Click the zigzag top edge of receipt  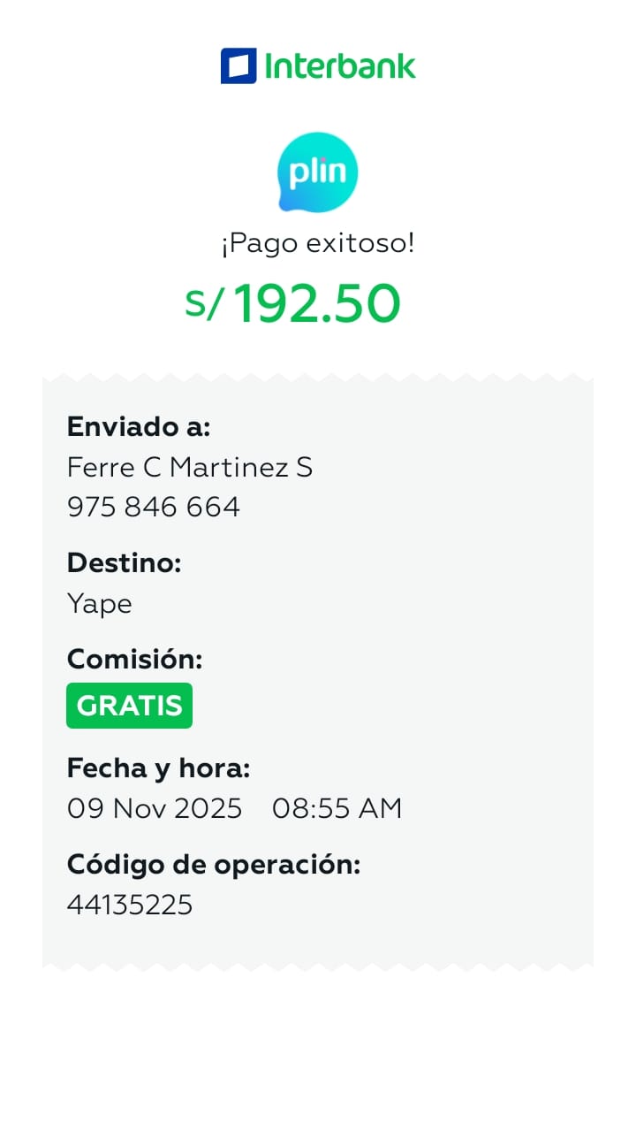tap(318, 378)
